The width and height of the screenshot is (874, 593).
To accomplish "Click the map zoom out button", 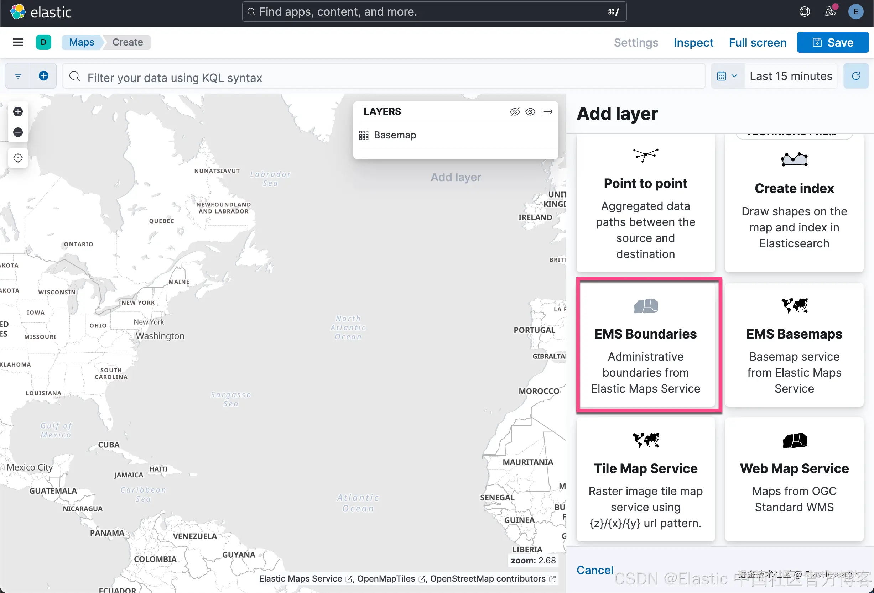I will point(18,132).
